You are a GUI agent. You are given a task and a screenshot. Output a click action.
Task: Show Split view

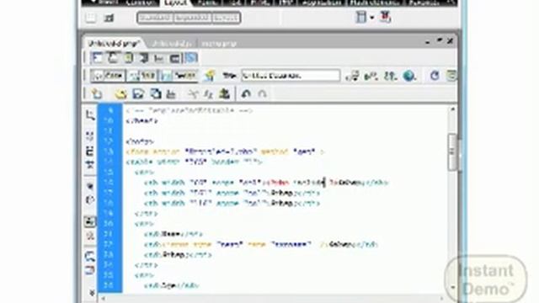pyautogui.click(x=142, y=76)
